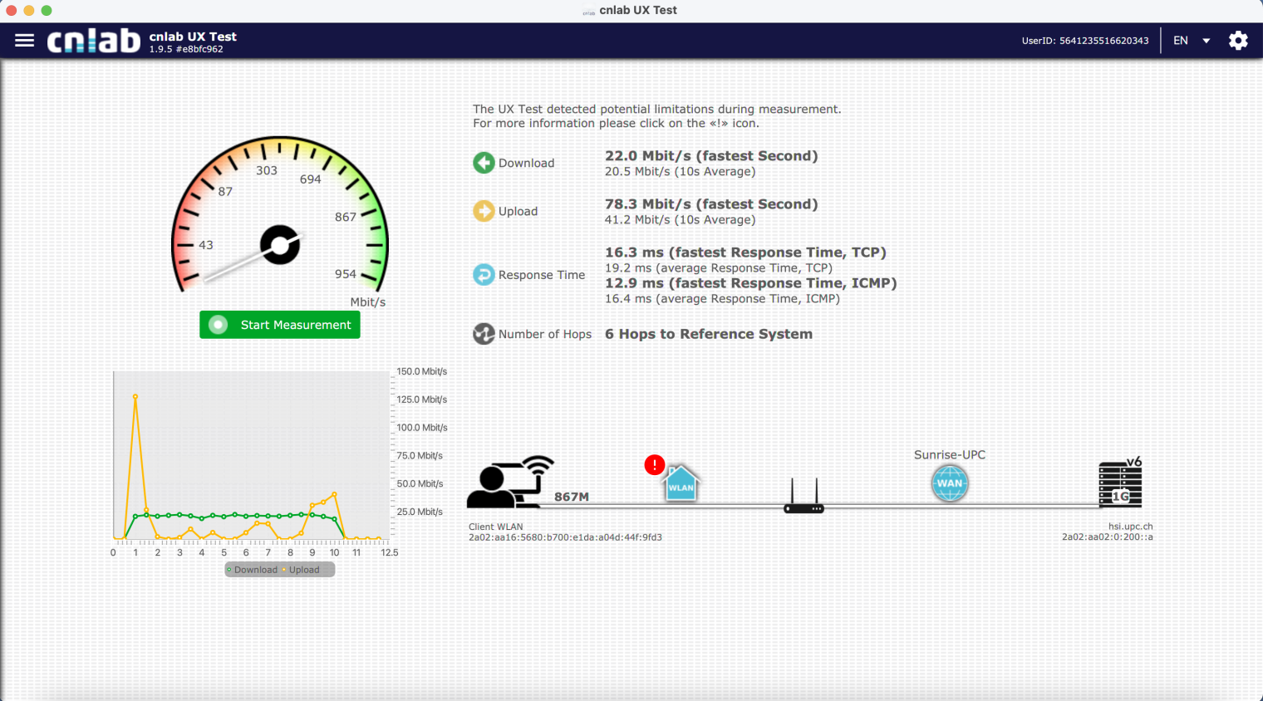The image size is (1263, 701).
Task: Toggle Download series in chart legend
Action: click(x=253, y=570)
